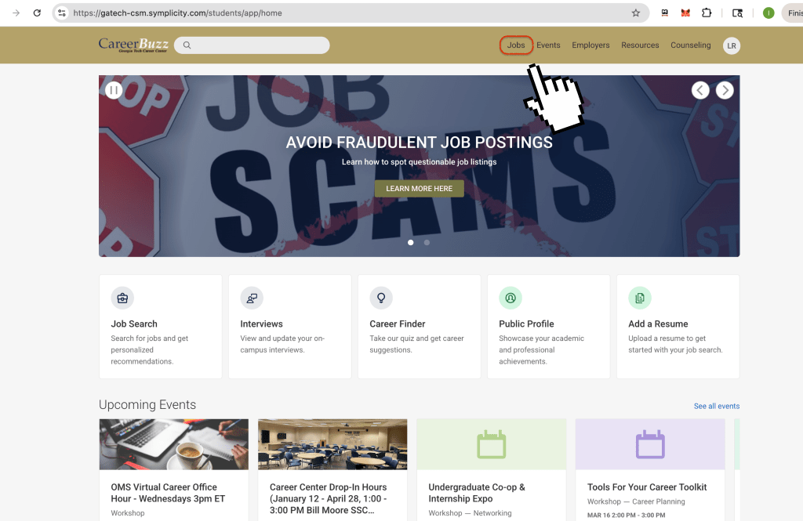The height and width of the screenshot is (521, 803).
Task: Open Undergraduate Co-op & Internship Expo title
Action: tap(477, 493)
